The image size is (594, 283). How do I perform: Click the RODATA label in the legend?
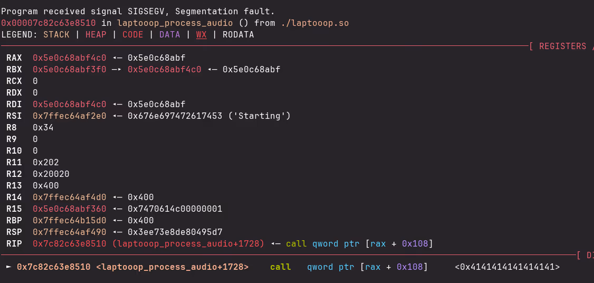coord(238,35)
